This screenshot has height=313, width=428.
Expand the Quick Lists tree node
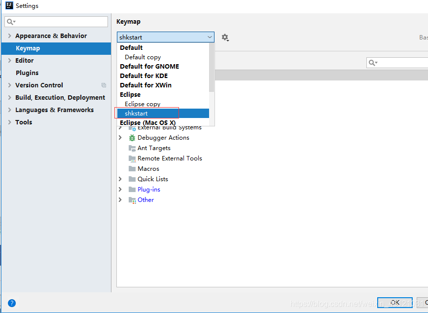(120, 179)
